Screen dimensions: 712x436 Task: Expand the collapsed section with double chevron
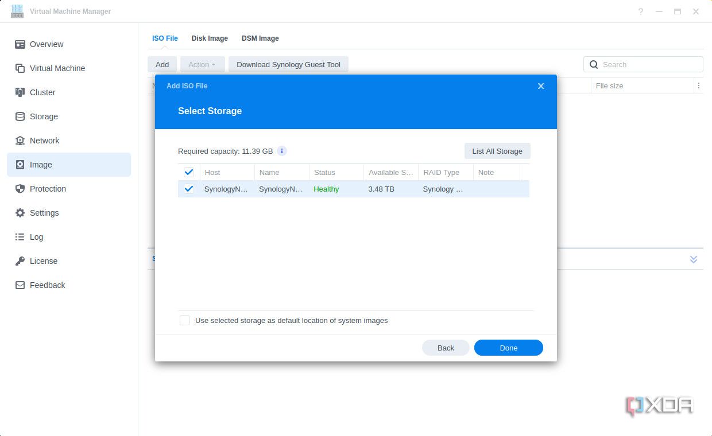click(693, 259)
